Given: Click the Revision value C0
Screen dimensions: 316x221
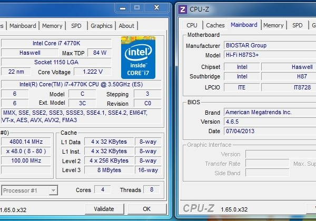Looking at the screenshot, I should (x=147, y=103).
